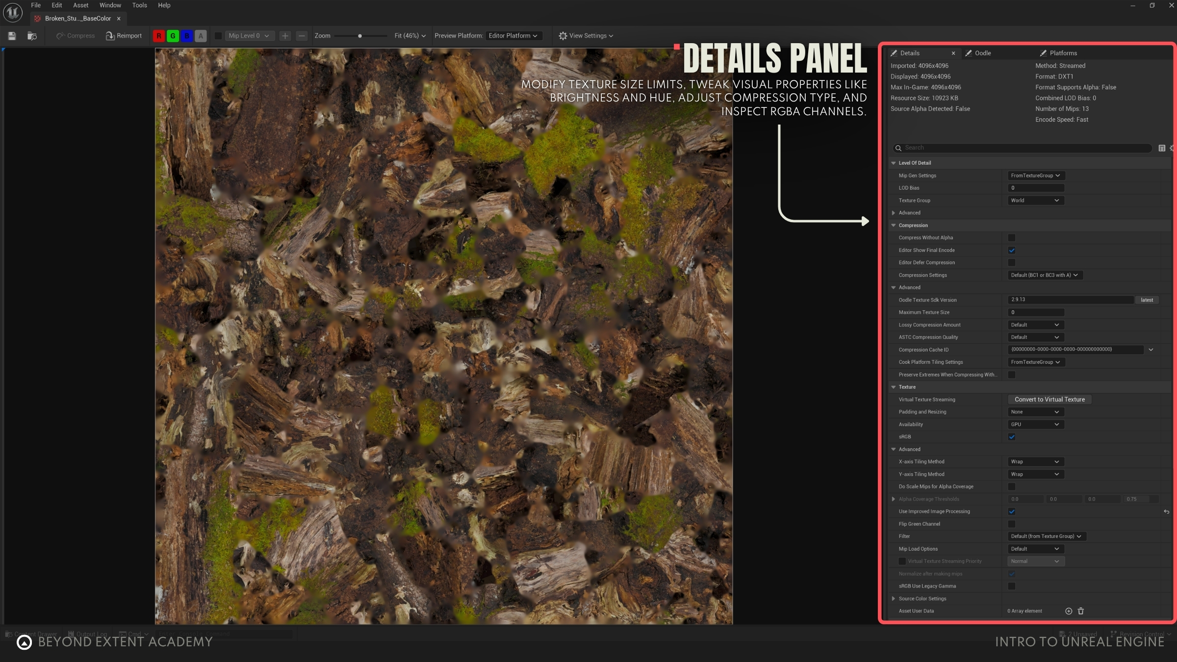Click the Save asset icon
Image resolution: width=1177 pixels, height=662 pixels.
pyautogui.click(x=12, y=36)
